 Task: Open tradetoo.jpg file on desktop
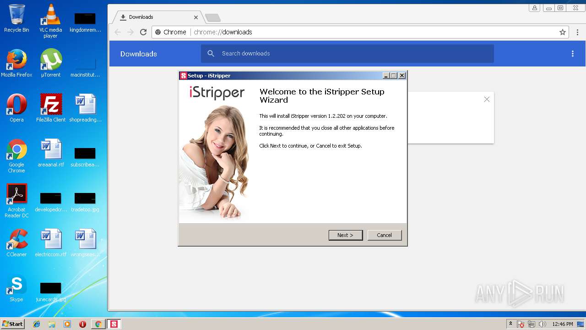coord(85,202)
